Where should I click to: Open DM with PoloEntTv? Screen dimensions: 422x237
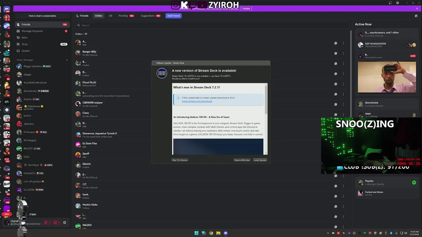coord(42,173)
